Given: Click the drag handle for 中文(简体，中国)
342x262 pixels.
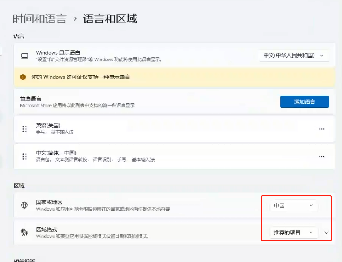Looking at the screenshot, I should click(24, 156).
